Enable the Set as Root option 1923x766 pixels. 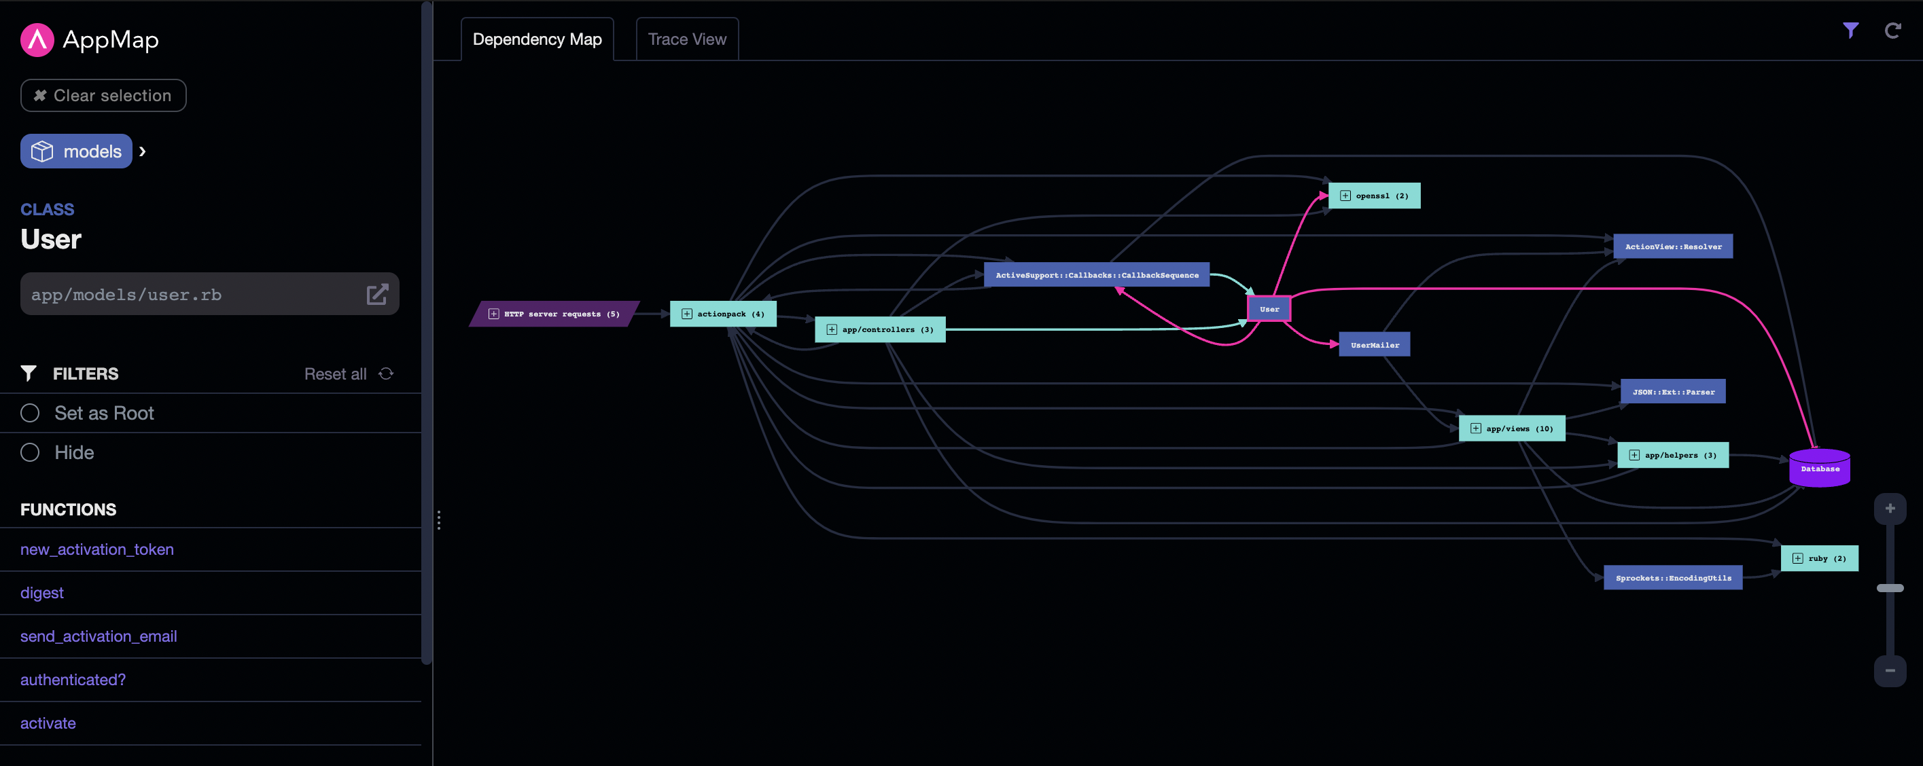click(x=30, y=413)
